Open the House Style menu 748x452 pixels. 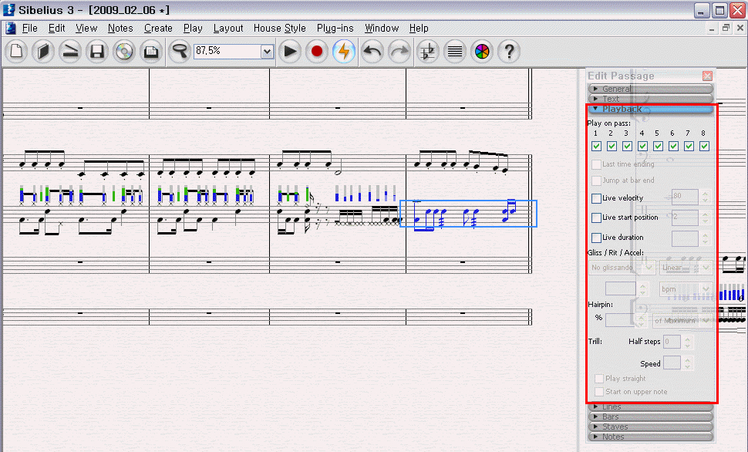point(279,28)
